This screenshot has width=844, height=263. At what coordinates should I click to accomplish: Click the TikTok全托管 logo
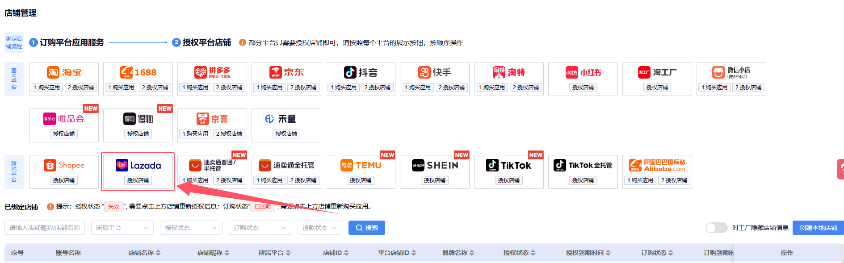583,165
